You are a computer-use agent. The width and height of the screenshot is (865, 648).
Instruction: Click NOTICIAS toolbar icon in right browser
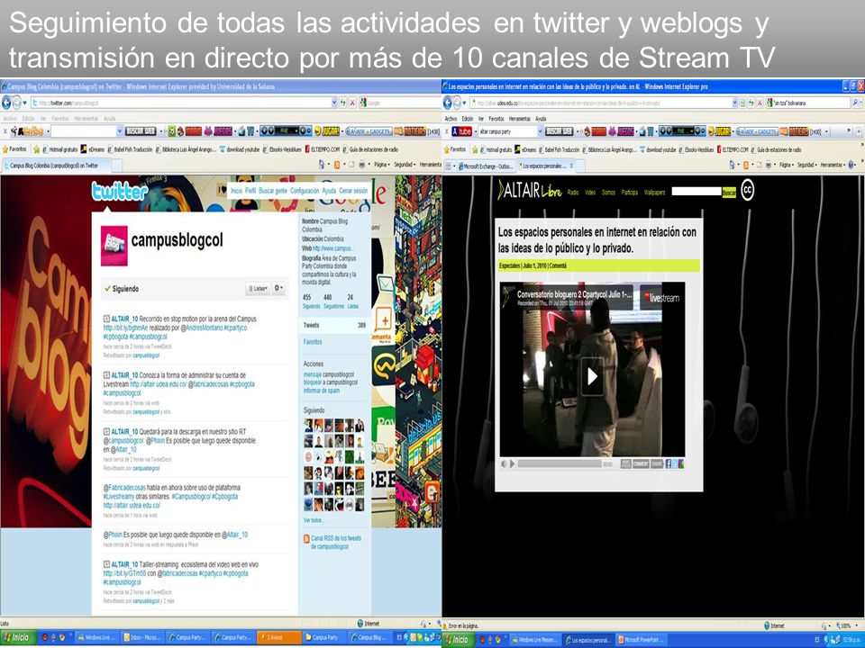click(795, 131)
